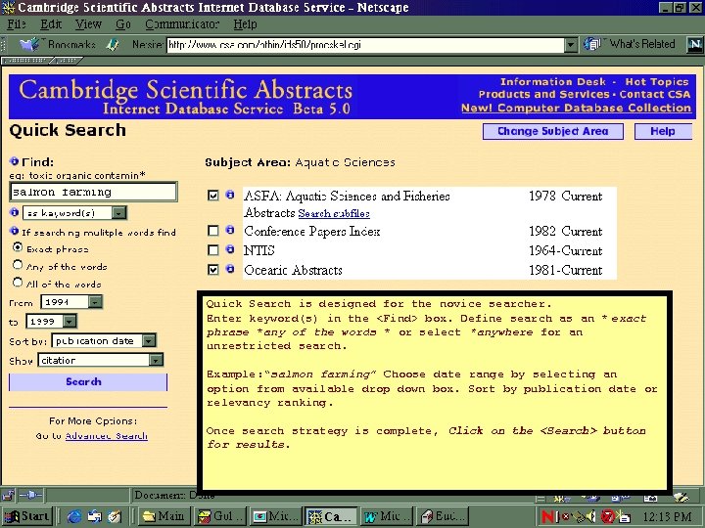Select Any of the words option
The width and height of the screenshot is (705, 528).
[x=18, y=265]
